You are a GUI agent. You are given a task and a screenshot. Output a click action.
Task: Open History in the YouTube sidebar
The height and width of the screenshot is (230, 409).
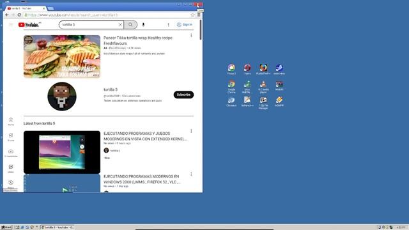point(11,184)
